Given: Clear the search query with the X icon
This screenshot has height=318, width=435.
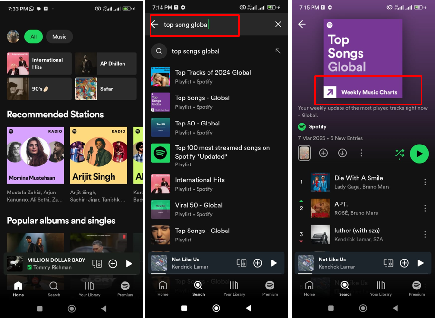Looking at the screenshot, I should pos(278,24).
